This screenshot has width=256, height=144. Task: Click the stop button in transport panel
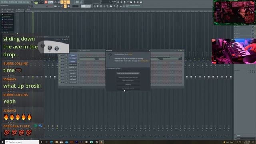pos(42,2)
